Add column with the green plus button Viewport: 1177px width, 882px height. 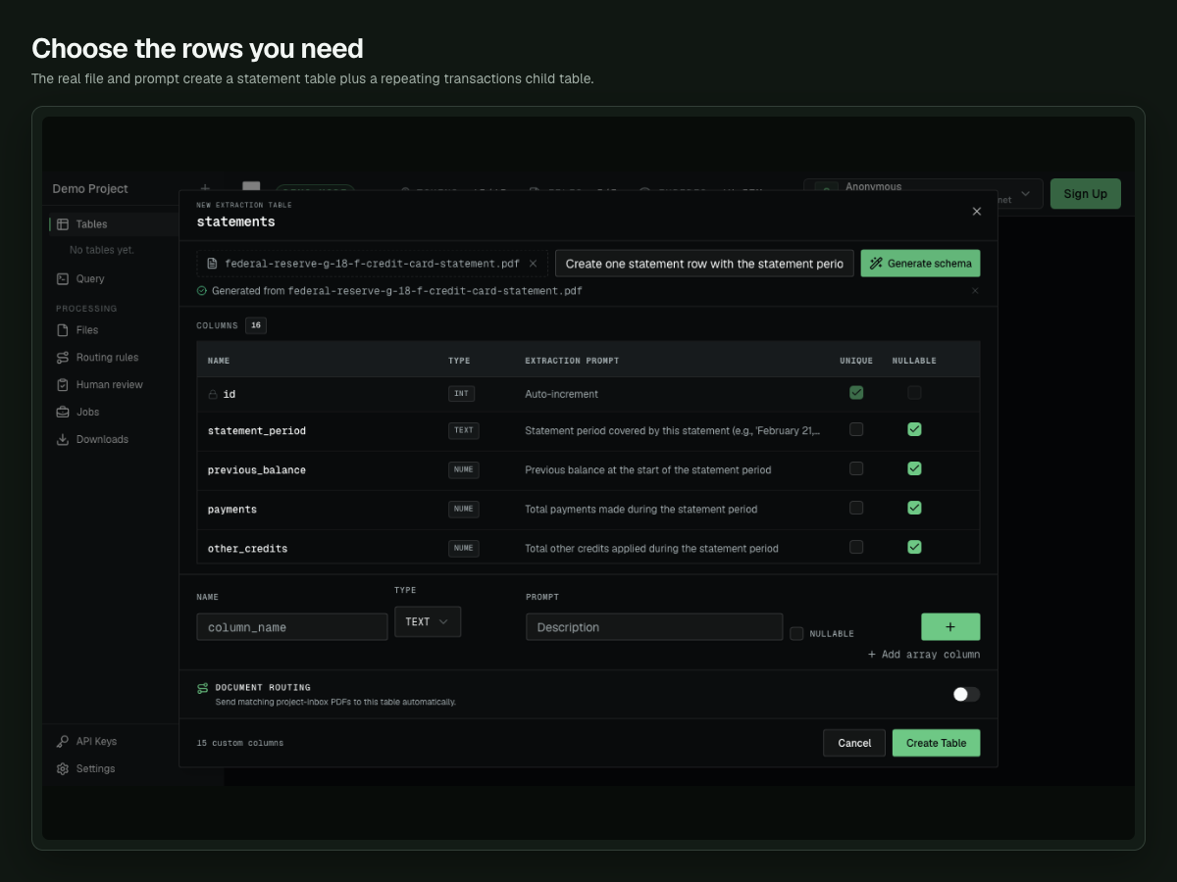[950, 627]
